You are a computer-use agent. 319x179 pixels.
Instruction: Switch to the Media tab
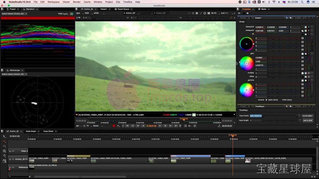click(x=264, y=9)
